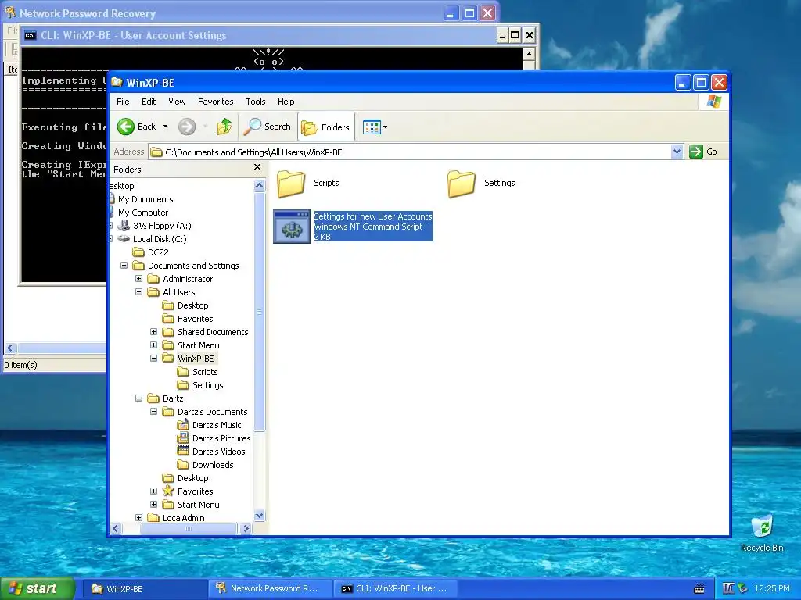Click the folder tree scroll down arrow
The image size is (801, 600).
point(260,516)
